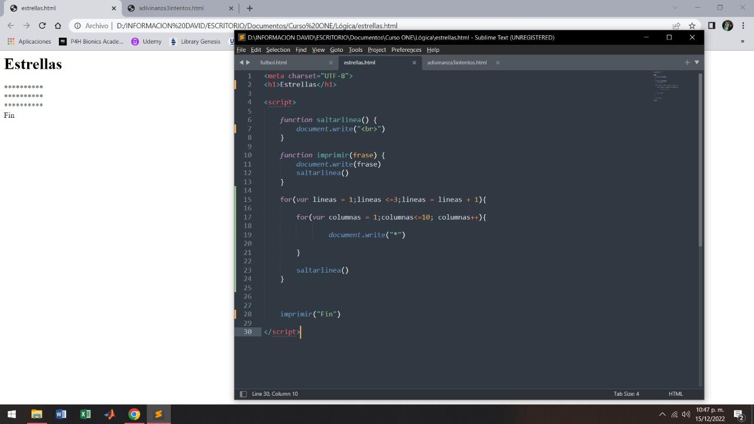Open the Help menu in Sublime Text
Image resolution: width=754 pixels, height=424 pixels.
[x=433, y=49]
